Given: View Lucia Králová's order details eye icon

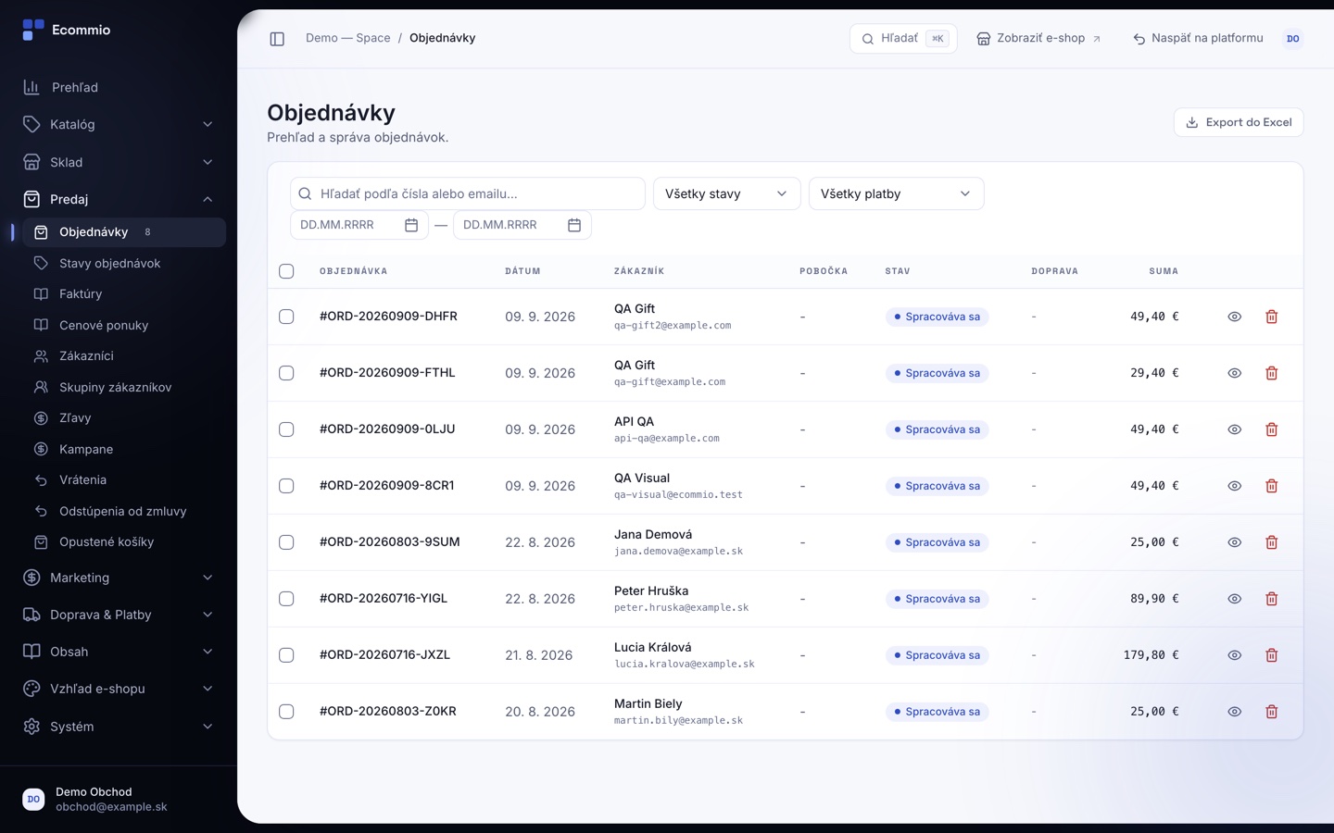Looking at the screenshot, I should pos(1235,655).
